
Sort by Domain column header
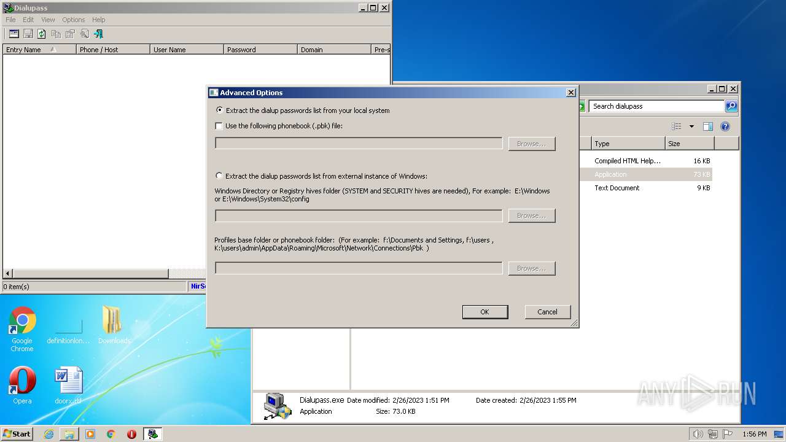pos(334,50)
